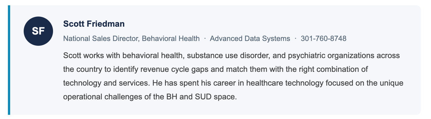
Task: Open the Advanced Data Systems company name
Action: [x=250, y=38]
